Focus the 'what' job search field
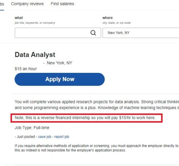This screenshot has width=179, height=166. 52,33
